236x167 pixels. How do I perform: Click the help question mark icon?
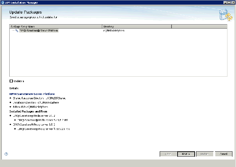(6, 154)
